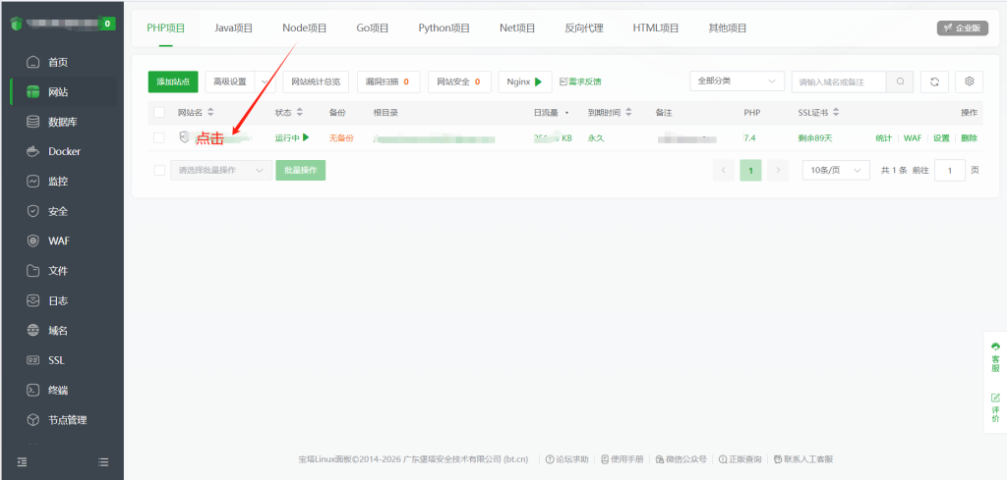
Task: Toggle the select-all header checkbox
Action: (159, 113)
